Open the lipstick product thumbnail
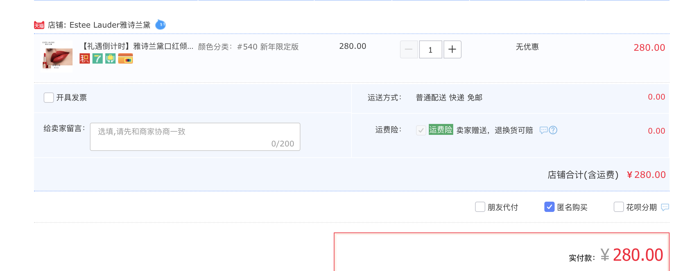Viewport: 692px width, 271px height. (57, 56)
